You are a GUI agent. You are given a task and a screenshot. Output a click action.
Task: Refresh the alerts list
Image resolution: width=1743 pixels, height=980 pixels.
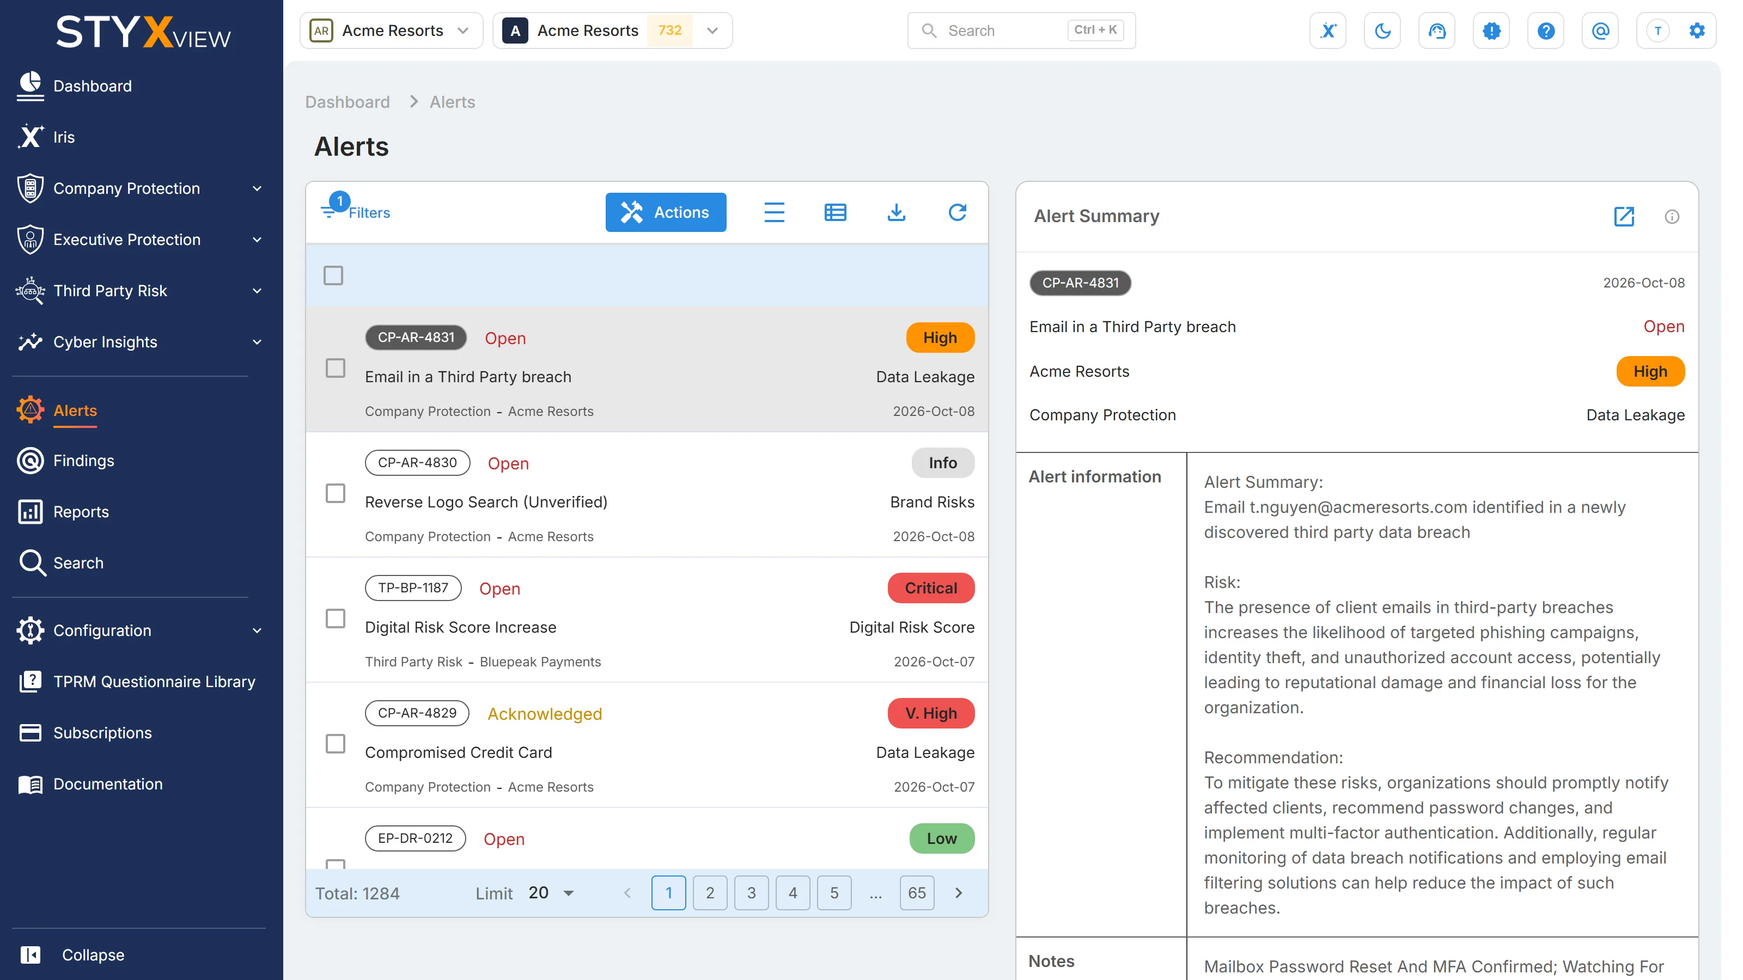click(x=957, y=212)
